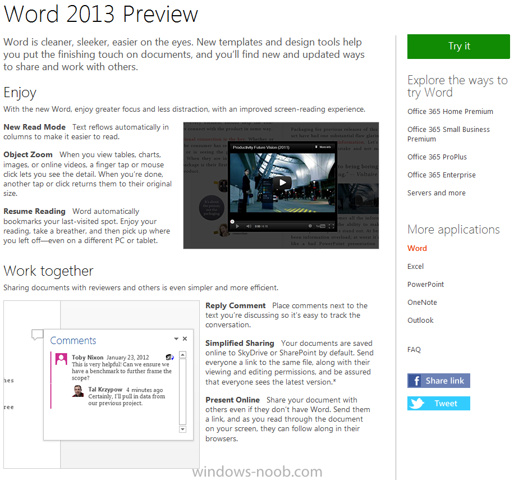Click the New Read Mode feature label
This screenshot has height=480, width=514.
[34, 127]
